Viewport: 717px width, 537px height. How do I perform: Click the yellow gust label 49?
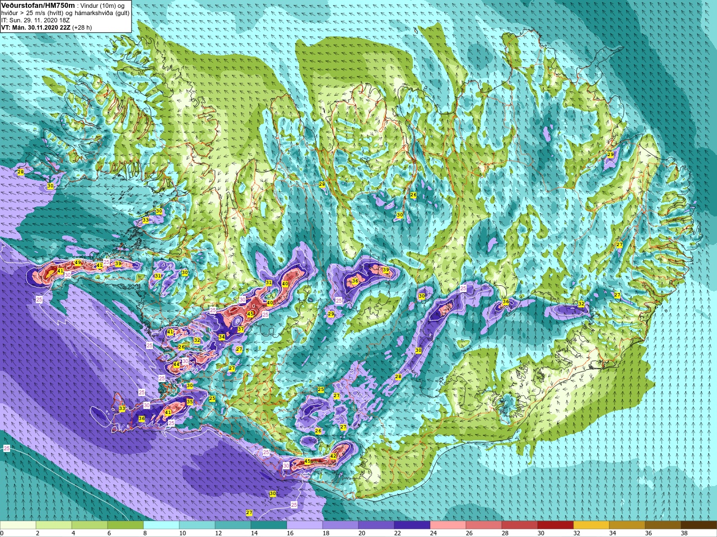(77, 263)
